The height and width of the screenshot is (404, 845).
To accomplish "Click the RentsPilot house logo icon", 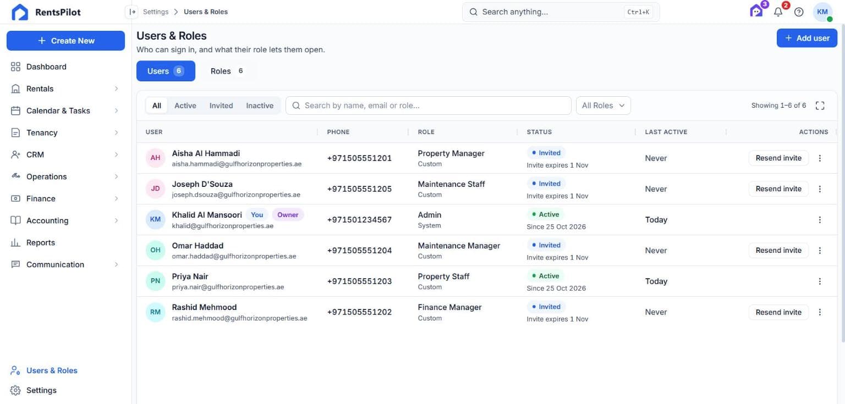I will (x=20, y=12).
